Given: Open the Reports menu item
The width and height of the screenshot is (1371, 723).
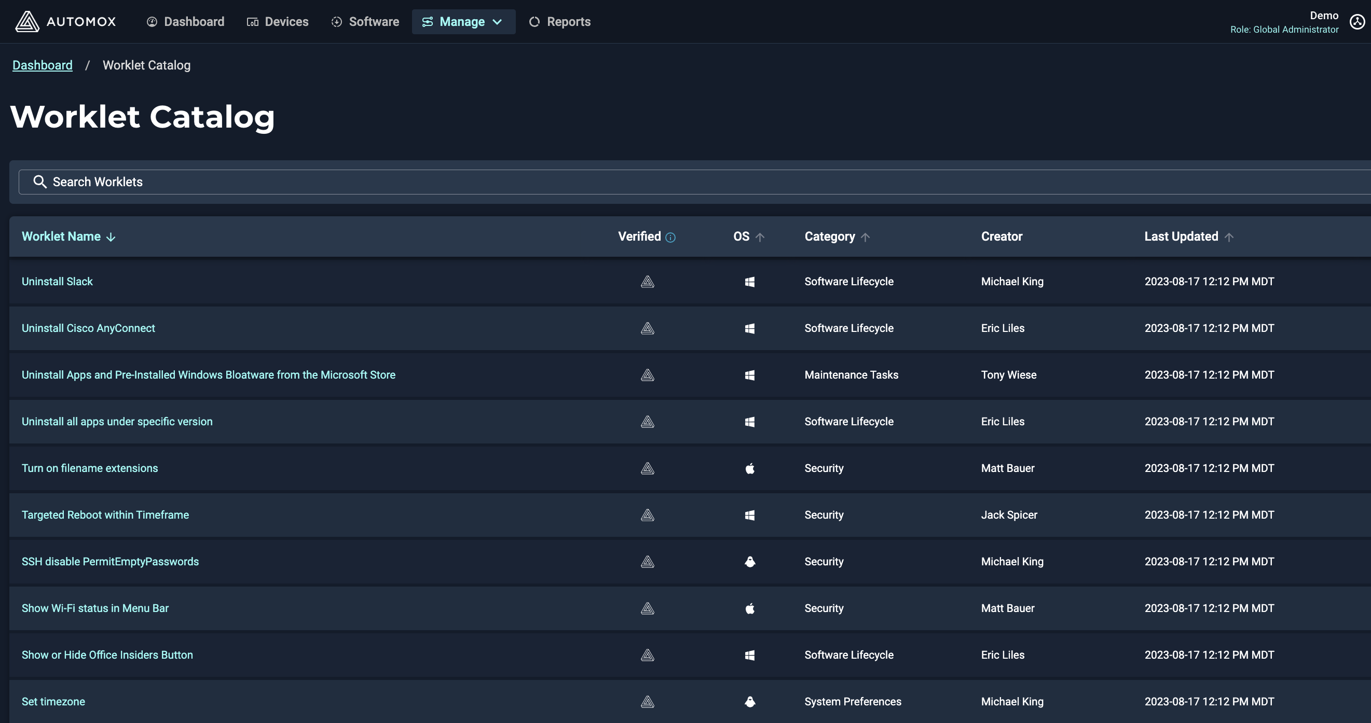Looking at the screenshot, I should [x=559, y=21].
